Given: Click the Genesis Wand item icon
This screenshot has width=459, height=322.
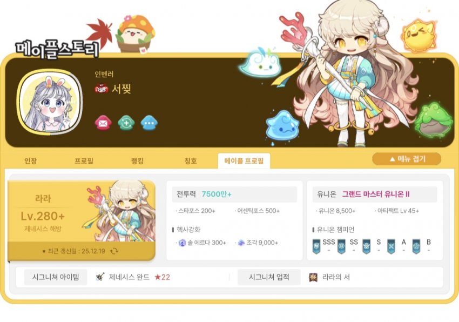Looking at the screenshot, I should click(100, 277).
